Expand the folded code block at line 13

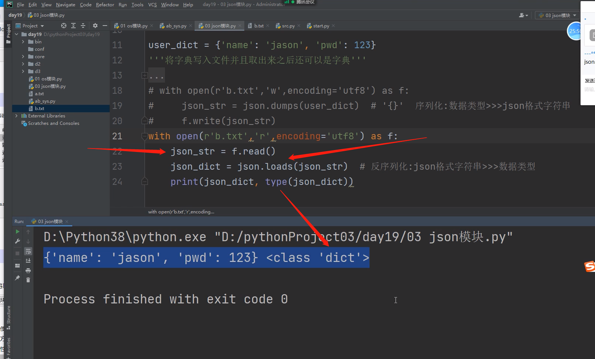pos(144,76)
